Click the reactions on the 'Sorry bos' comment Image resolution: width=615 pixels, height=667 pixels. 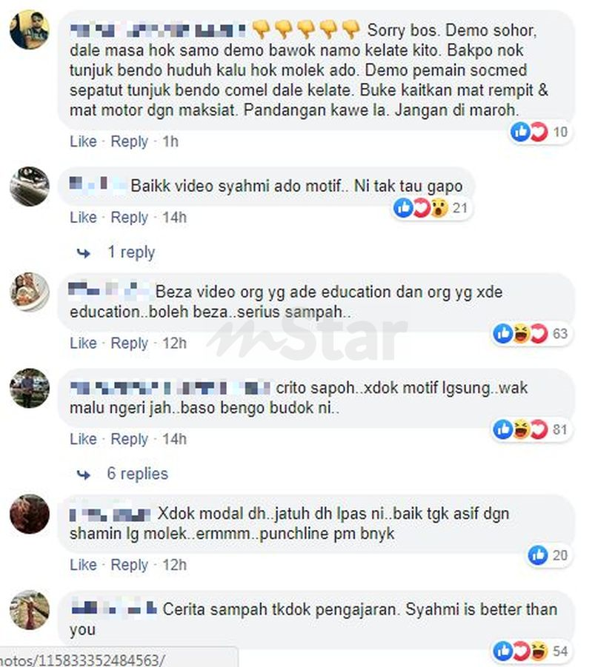(x=539, y=133)
